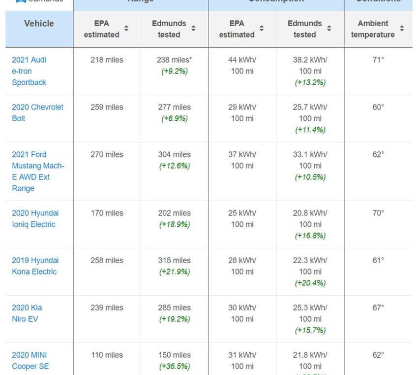
Task: Select the '22.3 kWh/ 100 mi' cell
Action: coord(310,266)
